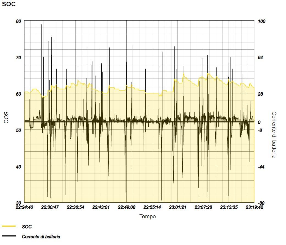The width and height of the screenshot is (286, 245).
Task: Click the 70 tick on left SOC axis
Action: [18, 58]
